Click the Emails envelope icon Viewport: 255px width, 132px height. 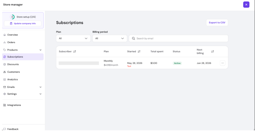coord(4,87)
